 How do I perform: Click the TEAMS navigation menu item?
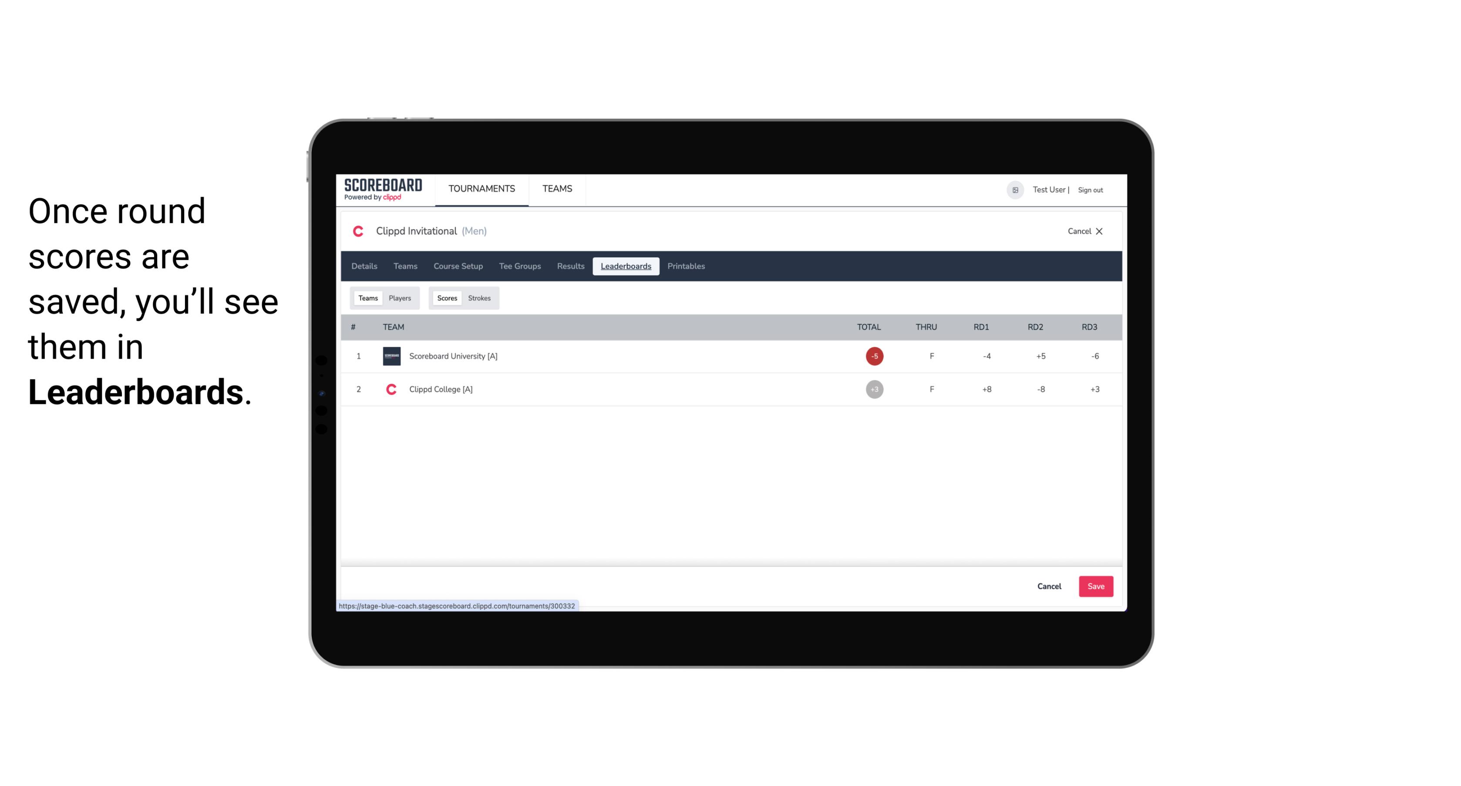[x=558, y=189]
